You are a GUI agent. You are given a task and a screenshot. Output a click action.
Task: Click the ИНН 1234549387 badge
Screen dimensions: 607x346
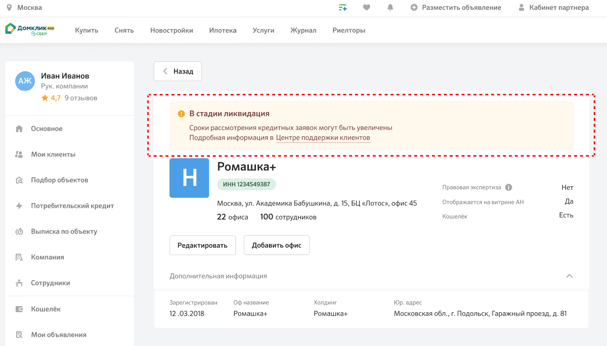coord(246,184)
